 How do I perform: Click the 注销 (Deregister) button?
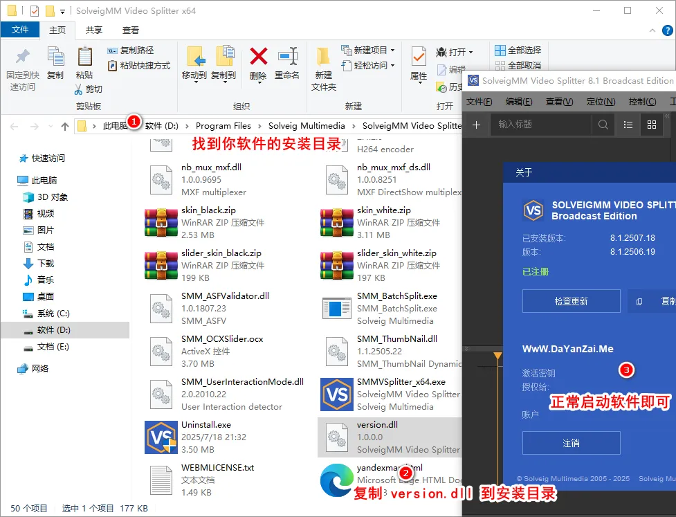pyautogui.click(x=571, y=443)
